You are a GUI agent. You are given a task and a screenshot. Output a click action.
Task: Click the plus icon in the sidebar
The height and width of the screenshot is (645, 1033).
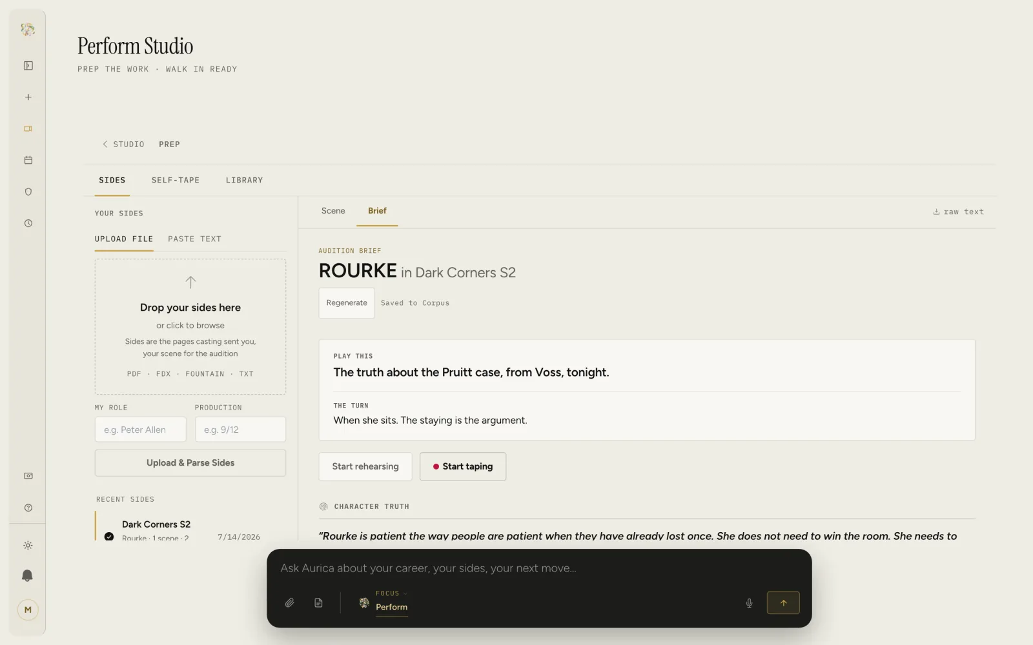coord(28,97)
